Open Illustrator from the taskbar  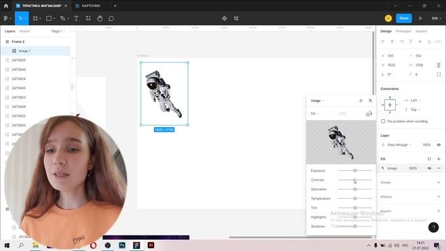(x=151, y=245)
